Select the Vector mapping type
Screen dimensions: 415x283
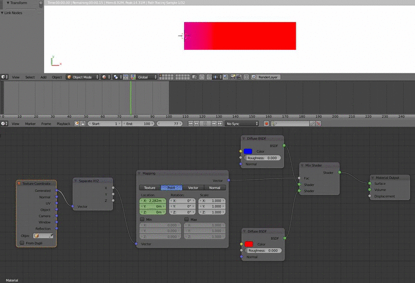pyautogui.click(x=193, y=188)
